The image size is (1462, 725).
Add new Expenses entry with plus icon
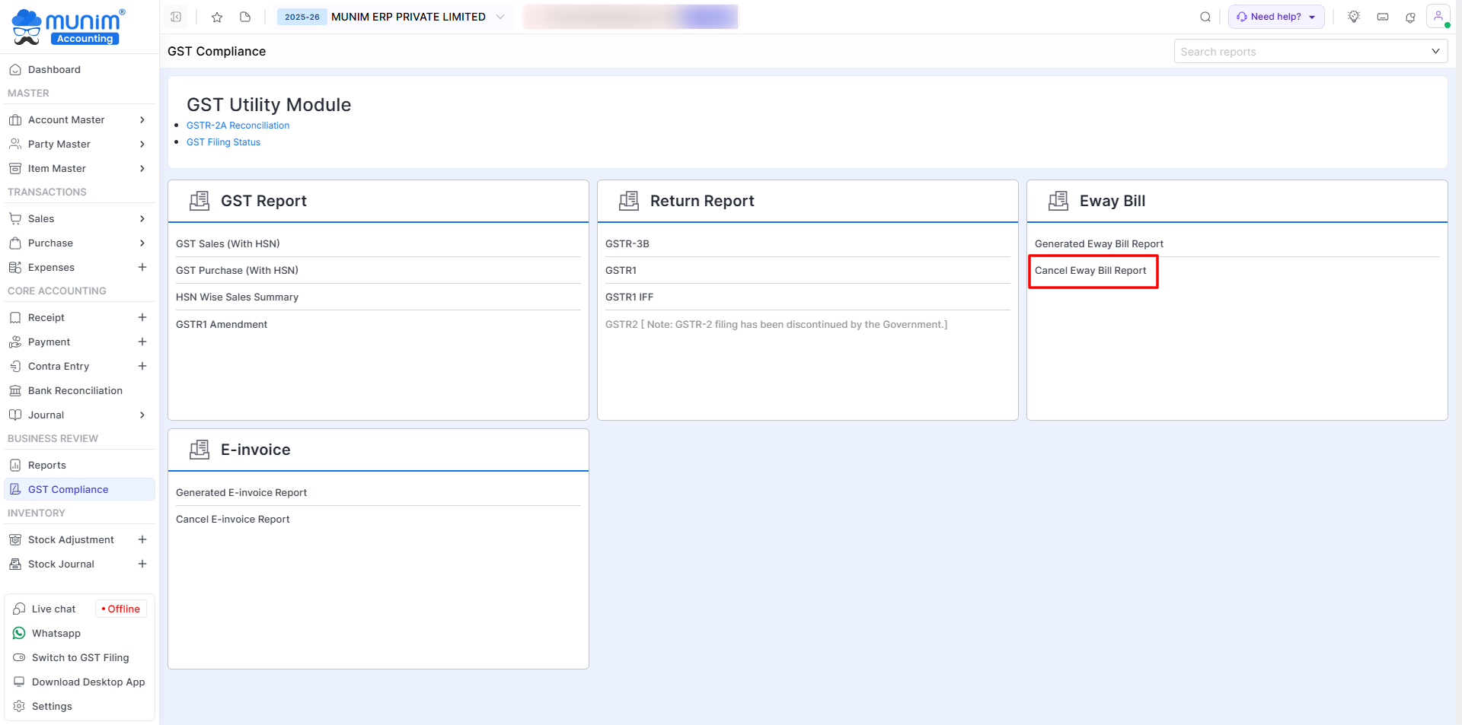[142, 267]
